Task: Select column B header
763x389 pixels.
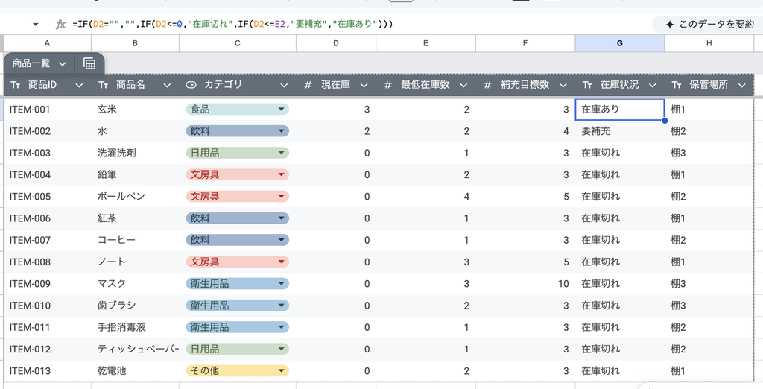Action: [135, 43]
